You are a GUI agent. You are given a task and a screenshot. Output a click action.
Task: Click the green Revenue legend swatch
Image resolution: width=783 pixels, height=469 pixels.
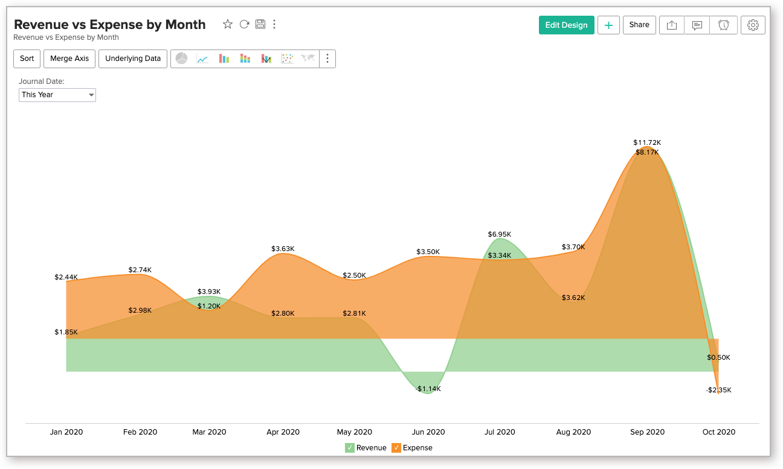350,447
